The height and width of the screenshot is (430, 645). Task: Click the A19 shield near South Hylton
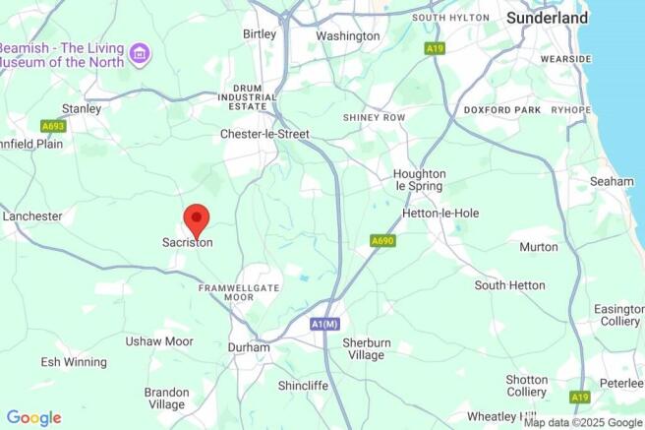[435, 49]
